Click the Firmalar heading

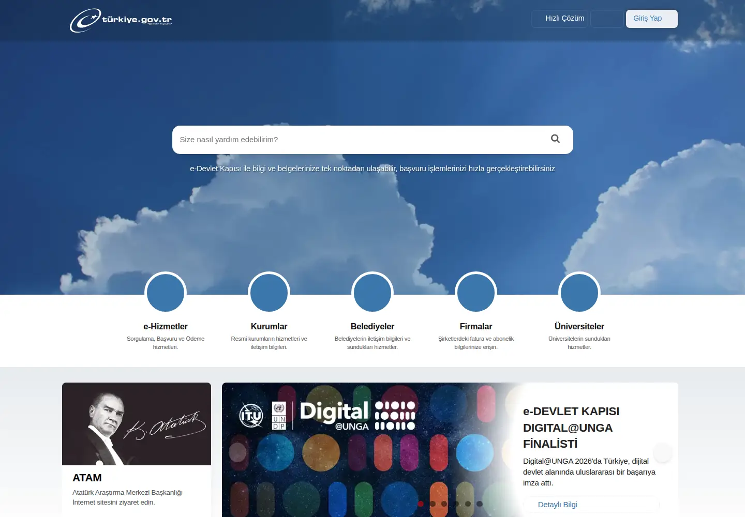pos(476,326)
